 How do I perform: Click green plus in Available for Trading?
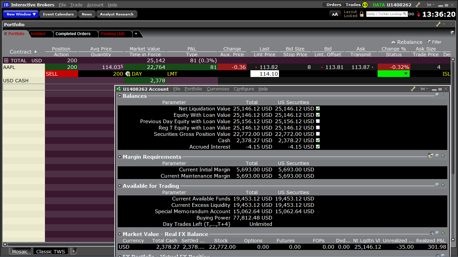[443, 185]
